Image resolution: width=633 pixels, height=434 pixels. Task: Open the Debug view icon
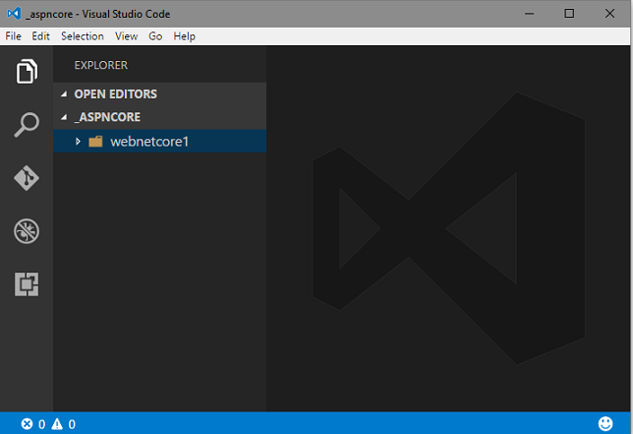[x=27, y=231]
